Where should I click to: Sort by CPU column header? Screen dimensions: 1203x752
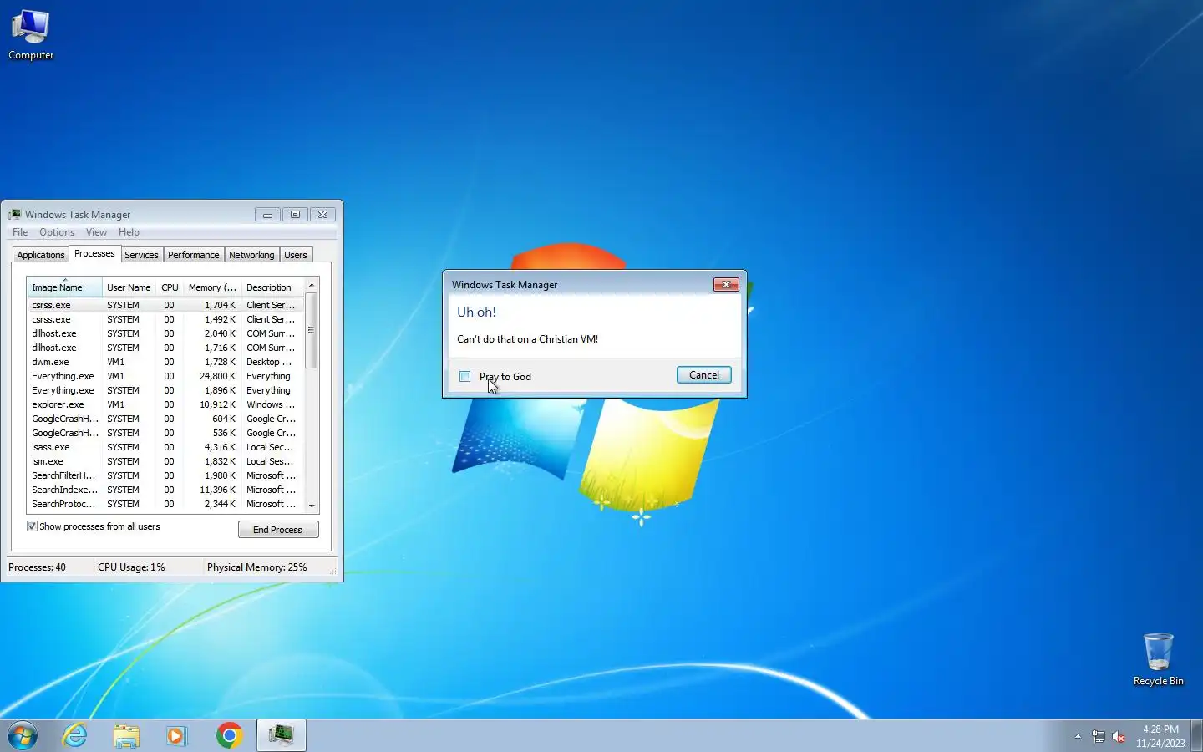(x=170, y=287)
